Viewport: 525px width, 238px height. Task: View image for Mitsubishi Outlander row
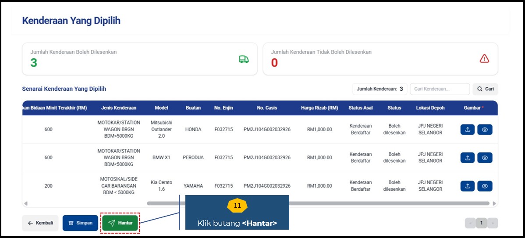click(x=485, y=130)
